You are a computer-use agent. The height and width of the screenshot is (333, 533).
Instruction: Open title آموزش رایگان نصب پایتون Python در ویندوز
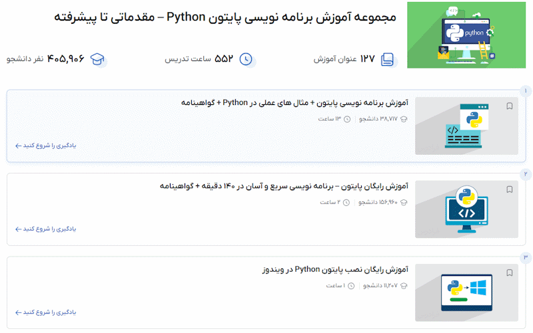335,270
